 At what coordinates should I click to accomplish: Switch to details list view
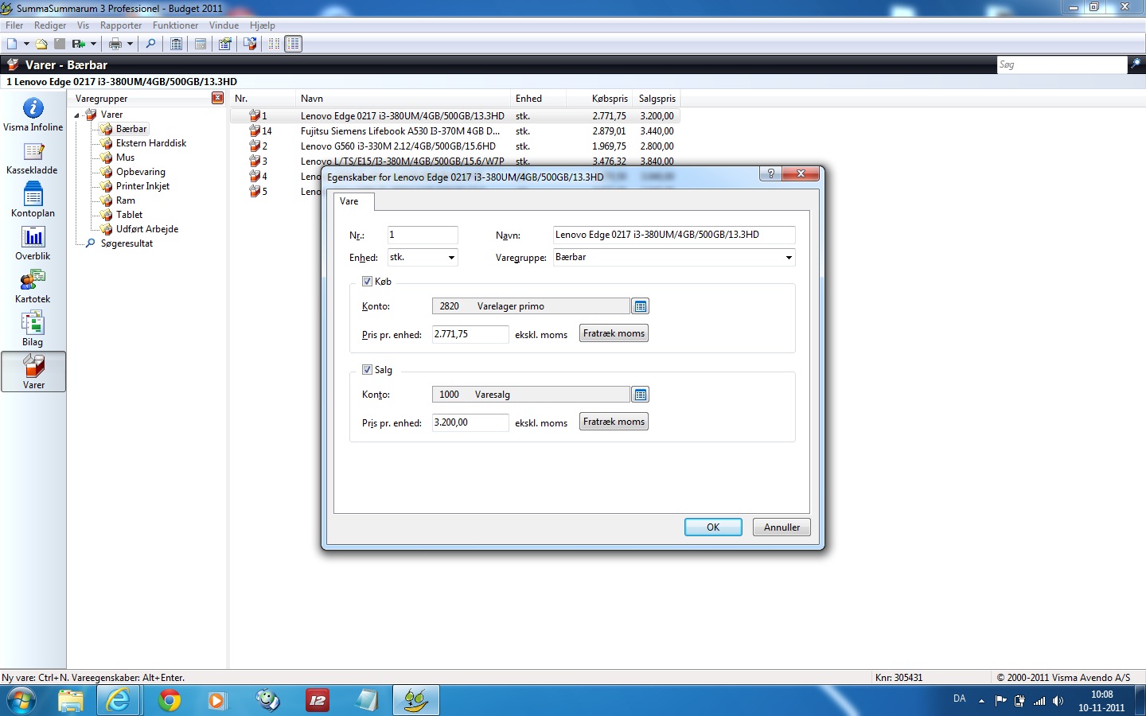point(294,44)
